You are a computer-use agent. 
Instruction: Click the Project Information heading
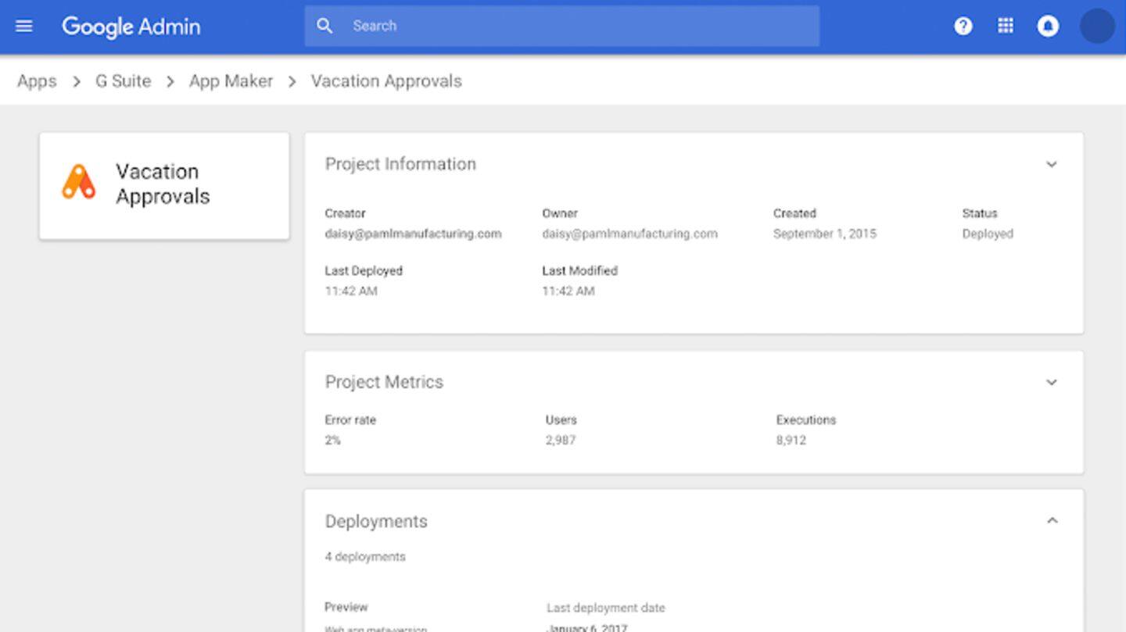click(x=400, y=164)
